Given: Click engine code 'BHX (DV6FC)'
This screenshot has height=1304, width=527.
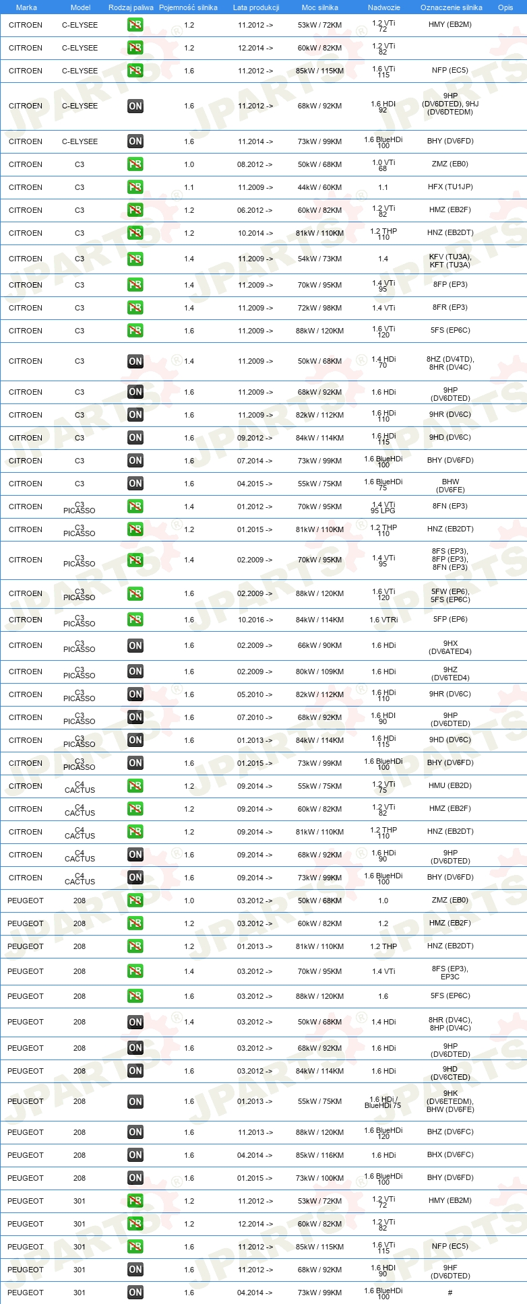Looking at the screenshot, I should tap(450, 1155).
